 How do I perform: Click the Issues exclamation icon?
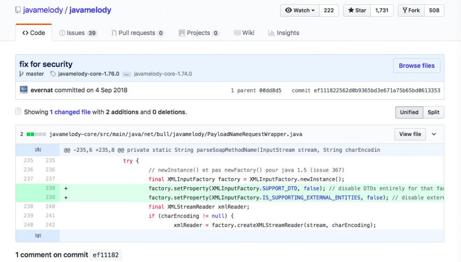coord(62,33)
